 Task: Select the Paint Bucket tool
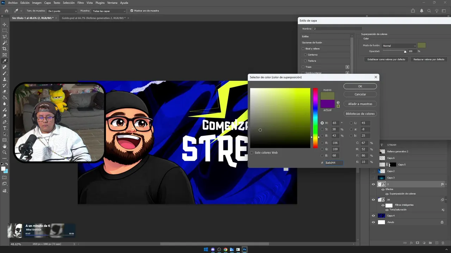(5, 98)
